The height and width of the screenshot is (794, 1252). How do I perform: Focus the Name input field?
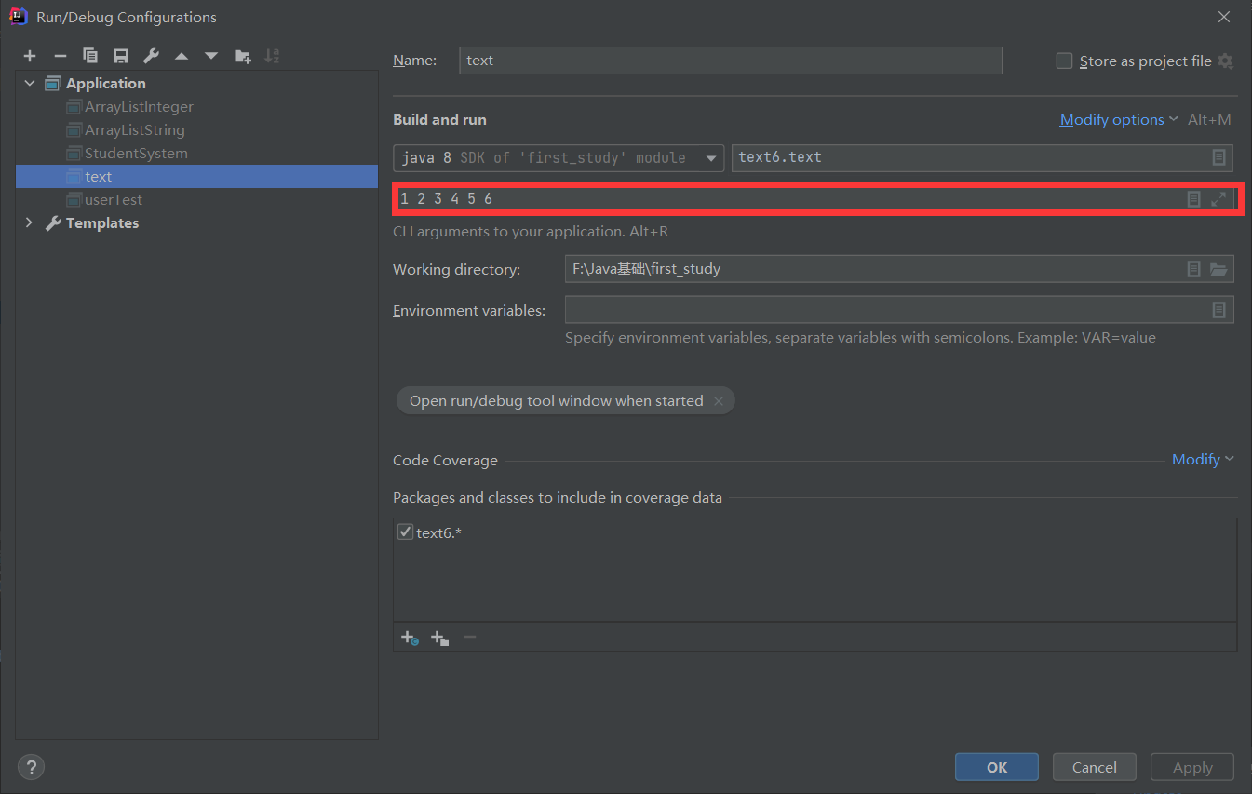click(x=731, y=61)
